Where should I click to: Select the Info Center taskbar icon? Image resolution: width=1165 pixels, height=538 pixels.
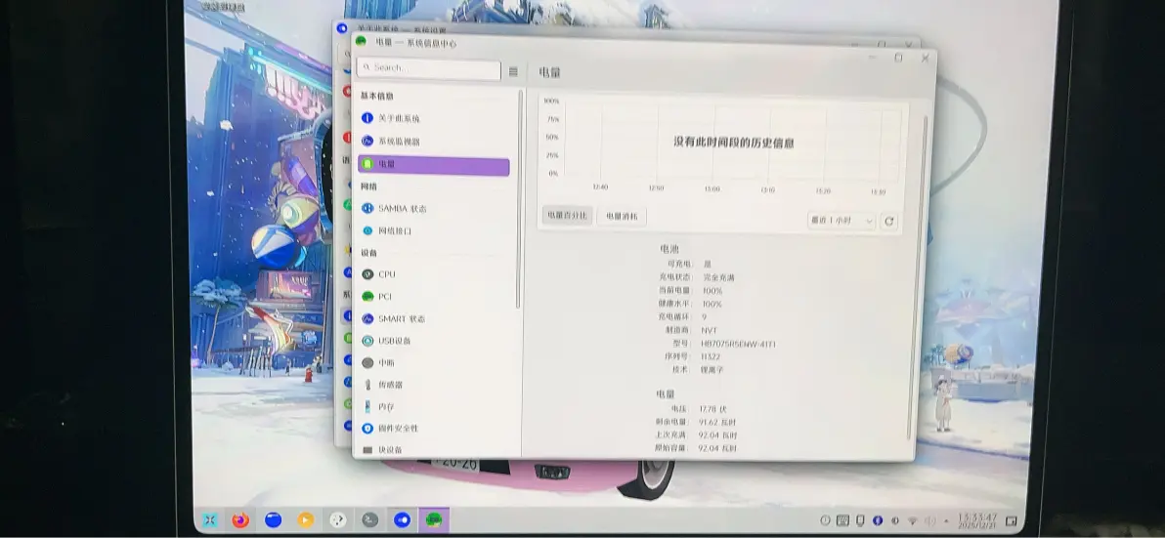coord(434,520)
